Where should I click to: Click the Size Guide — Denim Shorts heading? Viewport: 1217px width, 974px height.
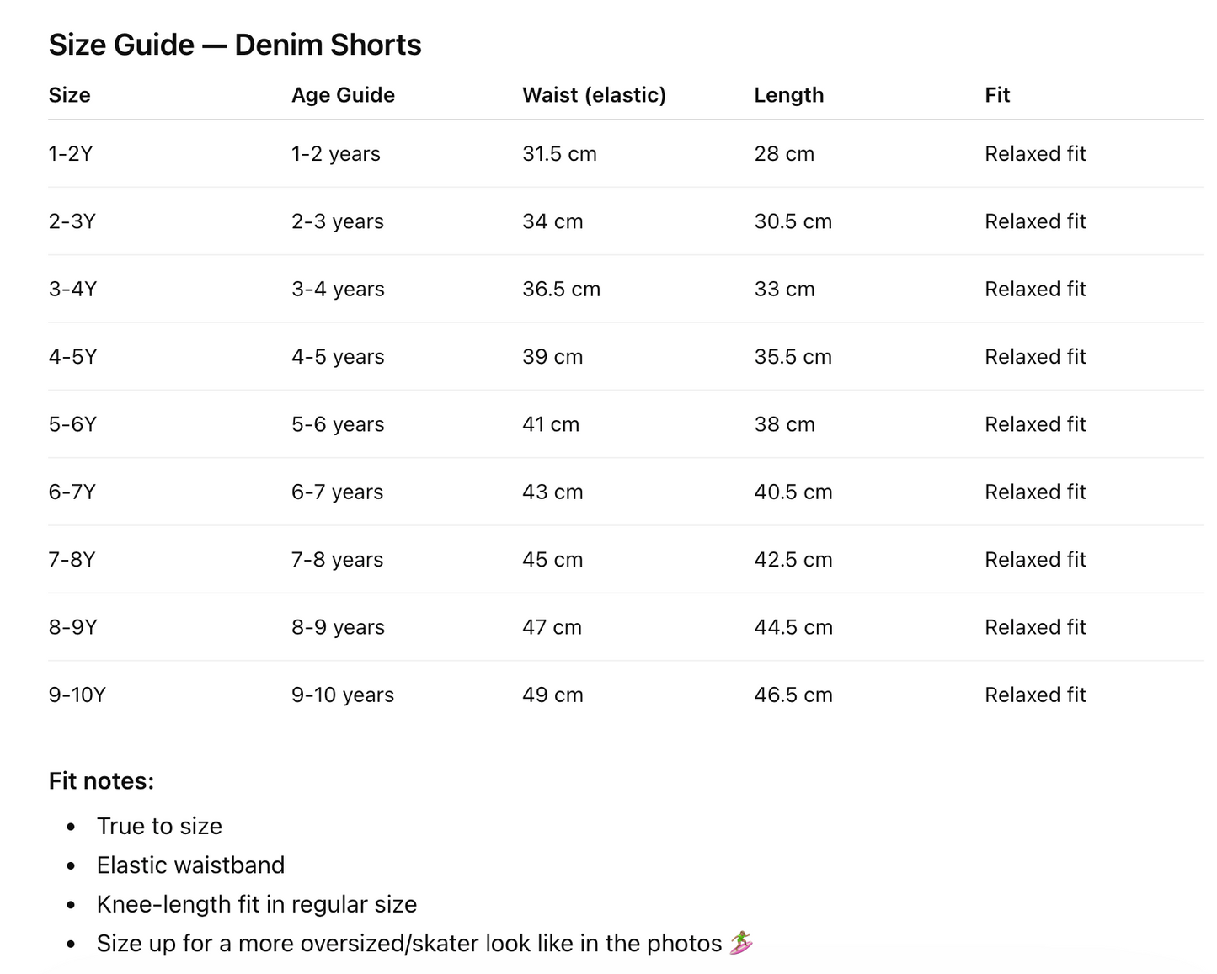(235, 45)
